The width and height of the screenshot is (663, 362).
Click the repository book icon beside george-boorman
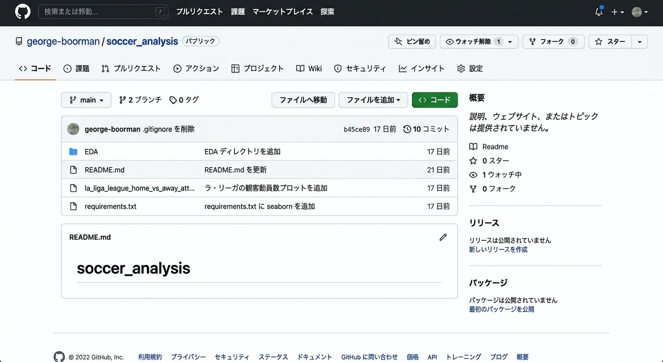[19, 41]
